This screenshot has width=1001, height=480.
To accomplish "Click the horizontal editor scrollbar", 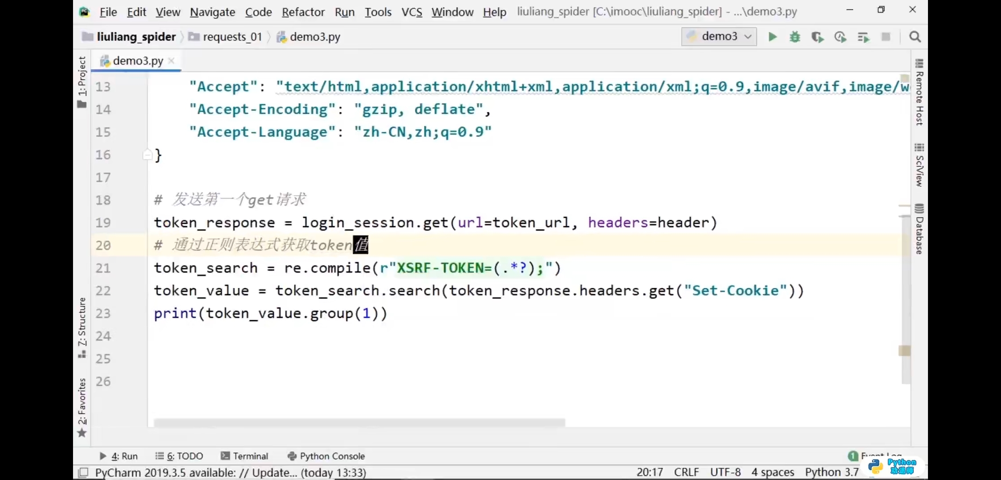I will (359, 422).
